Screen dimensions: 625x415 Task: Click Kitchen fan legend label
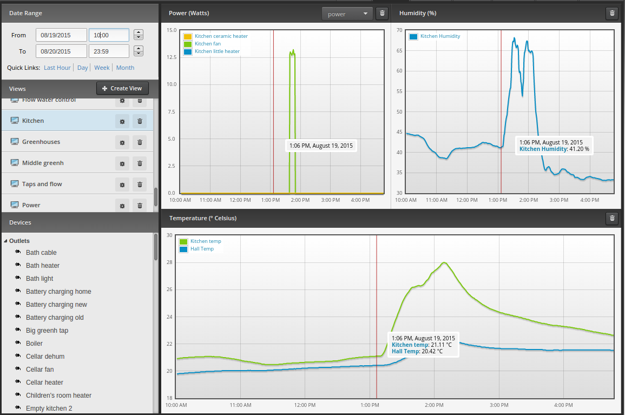coord(208,44)
